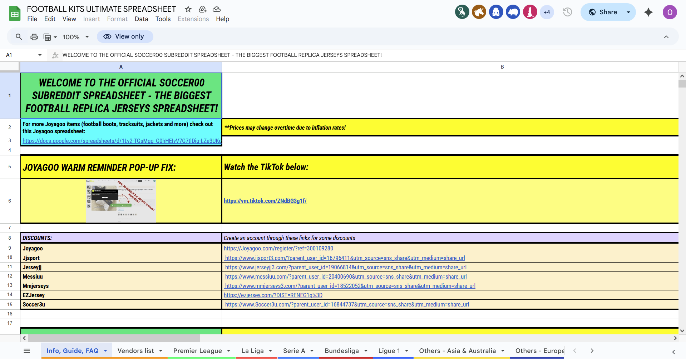Check the cloud document status icon
This screenshot has width=686, height=359.
tap(217, 9)
